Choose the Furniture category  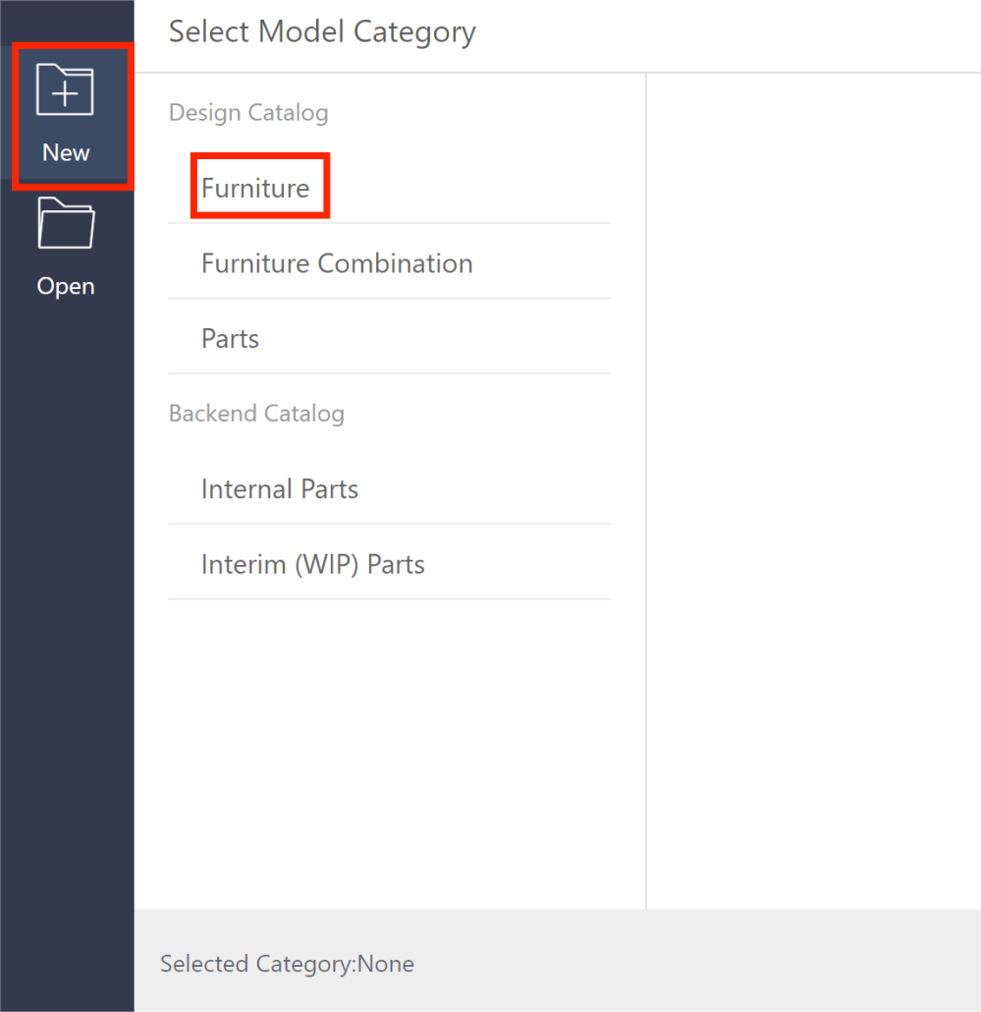click(255, 188)
